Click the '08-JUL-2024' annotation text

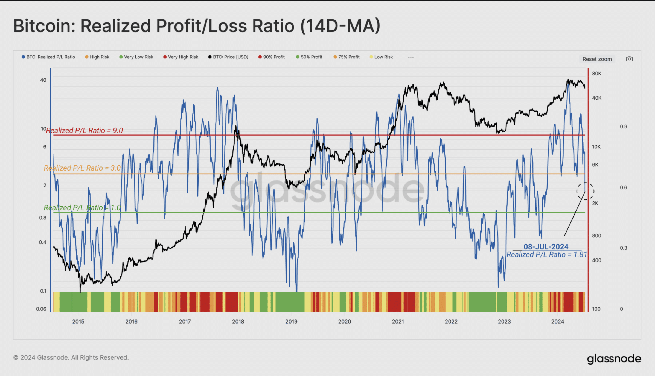[546, 247]
